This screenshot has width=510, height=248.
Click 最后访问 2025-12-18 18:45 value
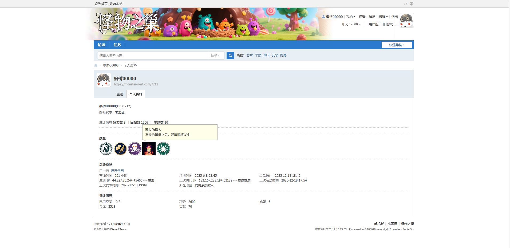pos(288,176)
